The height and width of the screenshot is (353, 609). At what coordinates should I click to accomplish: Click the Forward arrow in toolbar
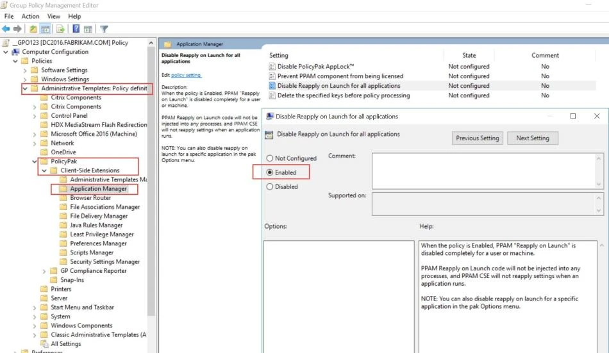tap(17, 29)
